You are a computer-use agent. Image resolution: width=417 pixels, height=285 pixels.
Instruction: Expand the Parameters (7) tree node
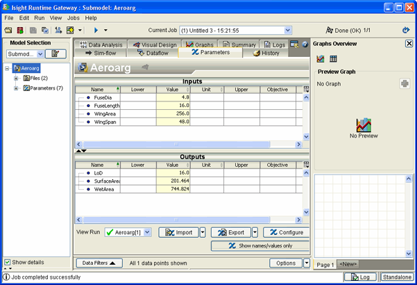pos(16,88)
